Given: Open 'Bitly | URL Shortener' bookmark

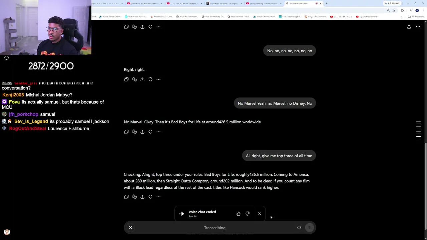Looking at the screenshot, I should click(316, 17).
